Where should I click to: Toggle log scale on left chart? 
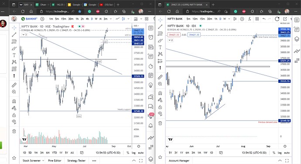pos(133,153)
